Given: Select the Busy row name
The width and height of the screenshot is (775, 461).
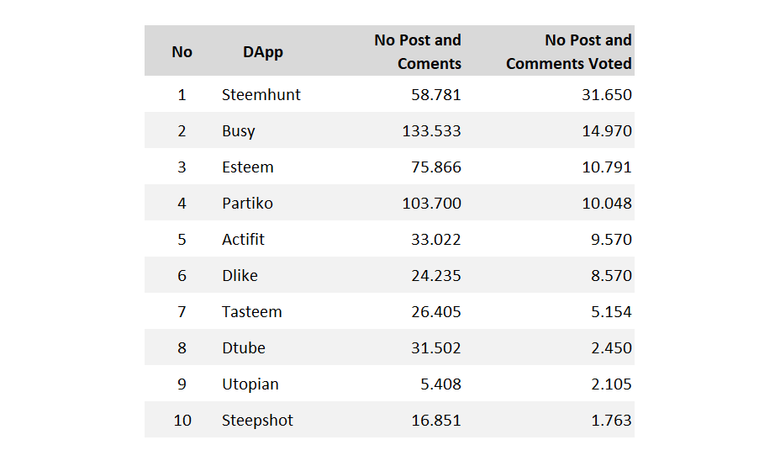Looking at the screenshot, I should coord(238,131).
